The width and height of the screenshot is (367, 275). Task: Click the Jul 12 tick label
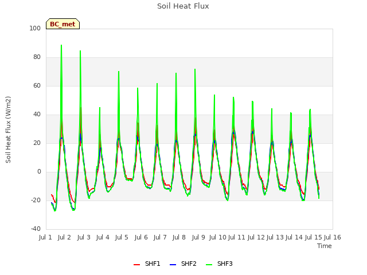click(x=256, y=237)
